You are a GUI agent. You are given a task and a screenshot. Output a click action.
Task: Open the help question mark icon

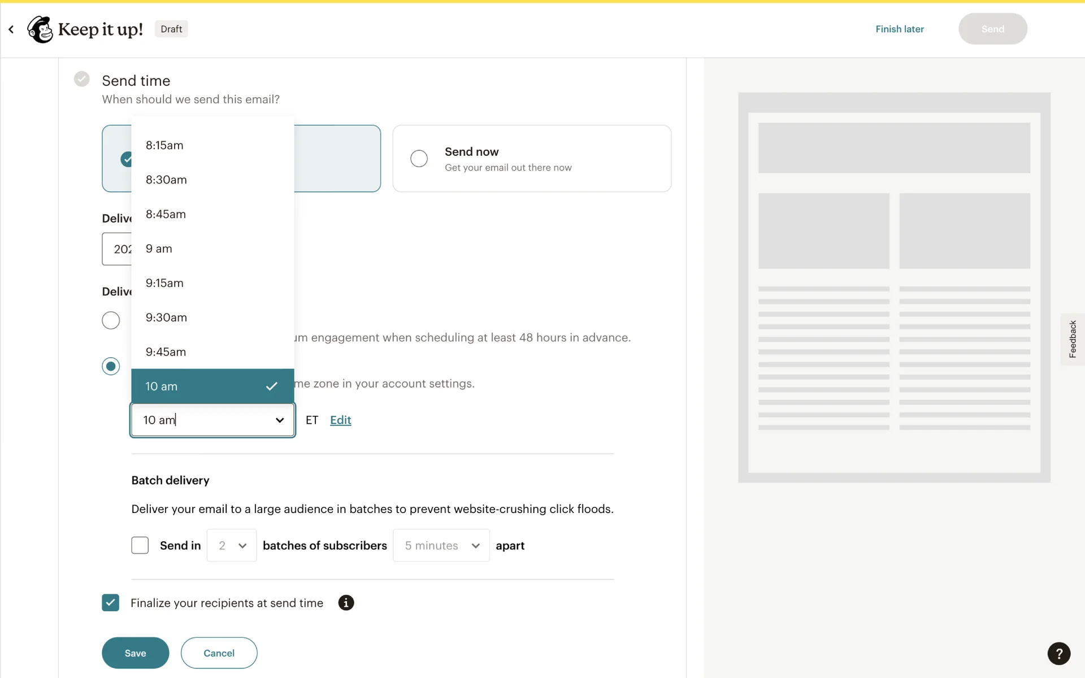[x=1058, y=653]
